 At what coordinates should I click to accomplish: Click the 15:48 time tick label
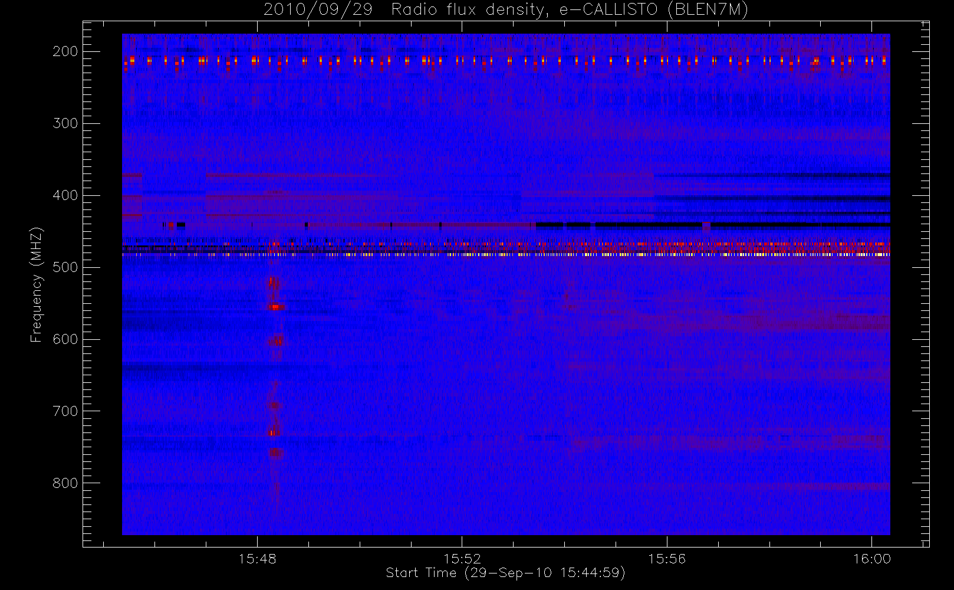coord(258,559)
